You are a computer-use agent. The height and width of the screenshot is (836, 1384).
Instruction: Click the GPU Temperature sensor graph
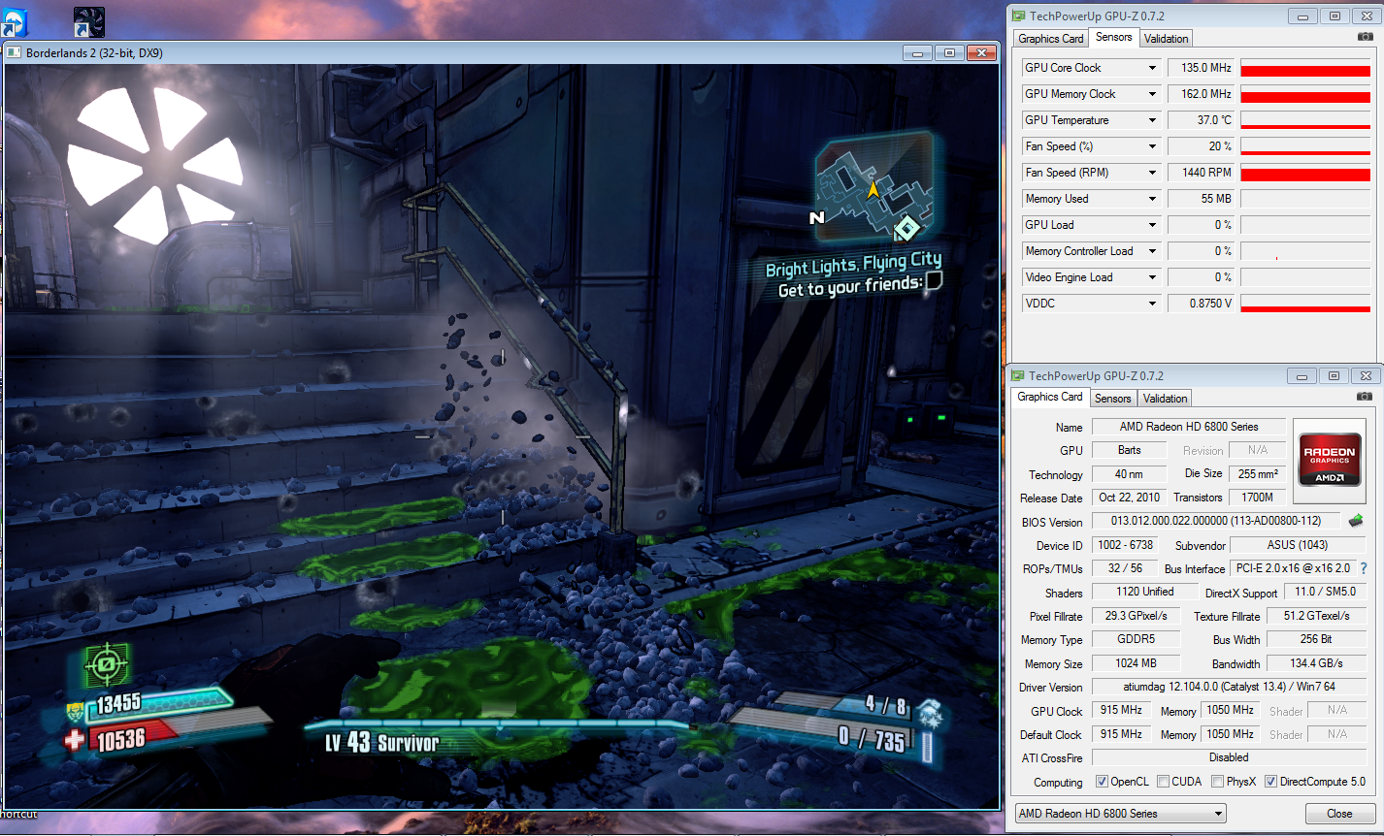(1305, 120)
